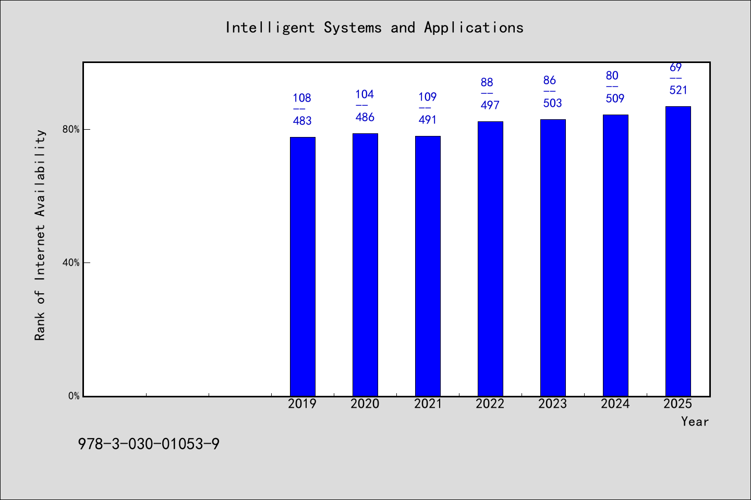Click the value 503 above the 2023 bar

[x=552, y=103]
